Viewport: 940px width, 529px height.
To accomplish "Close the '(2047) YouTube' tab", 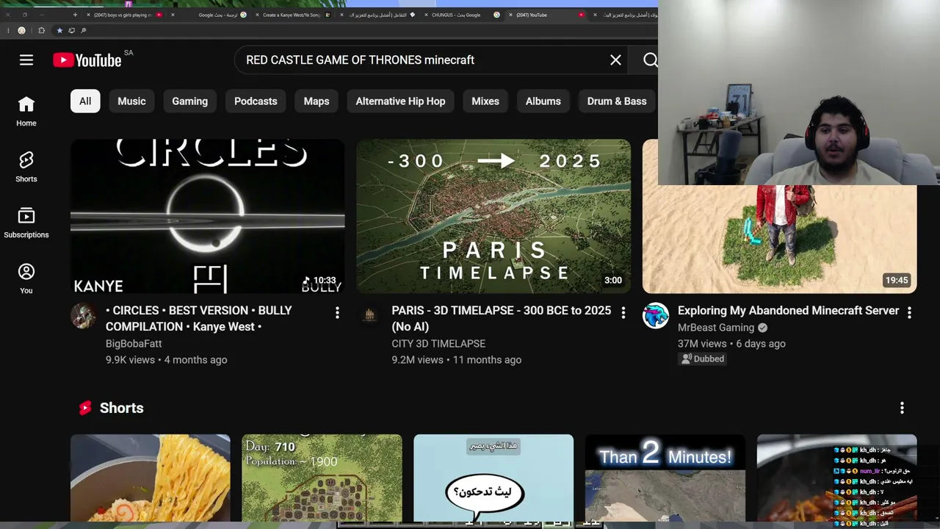I will (510, 15).
